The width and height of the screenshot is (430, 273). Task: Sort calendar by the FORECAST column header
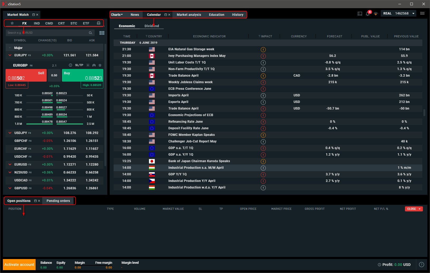335,36
